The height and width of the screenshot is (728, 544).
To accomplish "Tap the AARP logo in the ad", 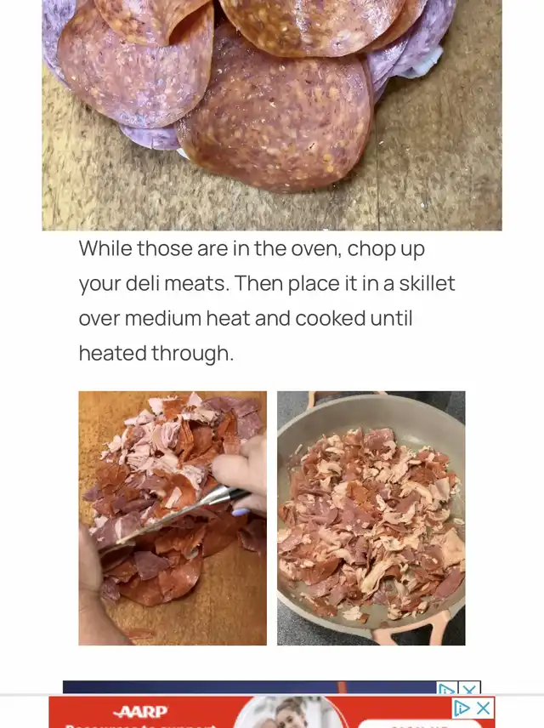I will (141, 711).
